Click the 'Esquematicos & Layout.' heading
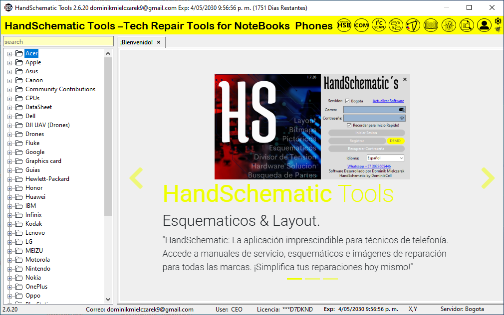Image resolution: width=504 pixels, height=315 pixels. (241, 221)
